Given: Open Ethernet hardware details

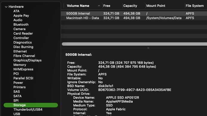Looking at the screenshot, I should pyautogui.click(x=20, y=51).
